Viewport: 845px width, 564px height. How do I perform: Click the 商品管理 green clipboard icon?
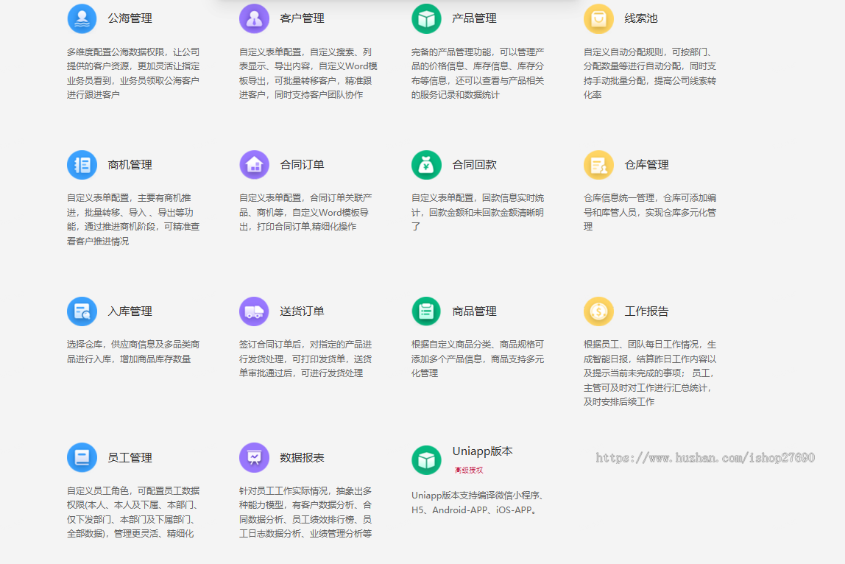(x=426, y=311)
